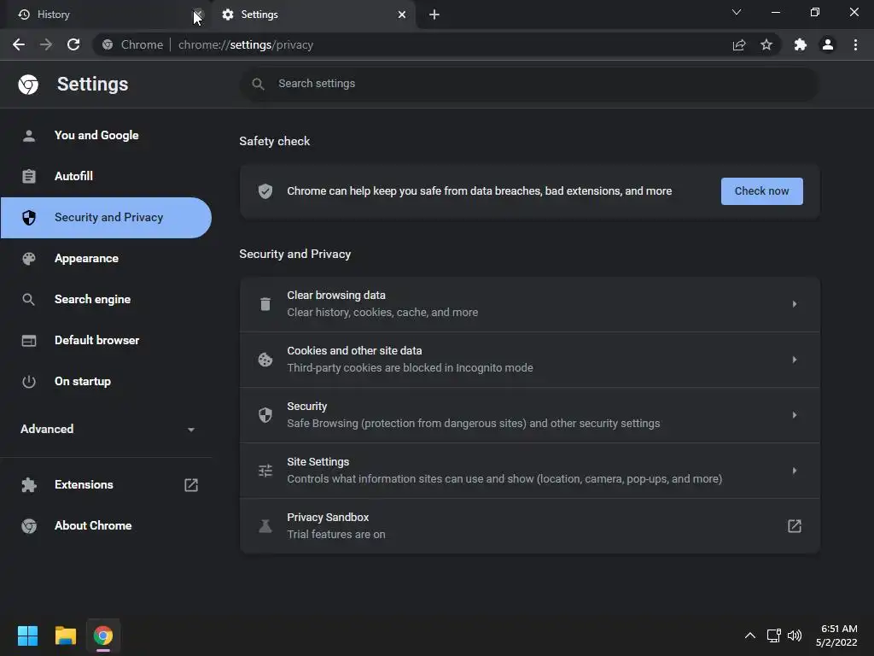The height and width of the screenshot is (656, 874).
Task: Click 'Third-party cookies are blocked in Incognito mode'
Action: coord(410,368)
